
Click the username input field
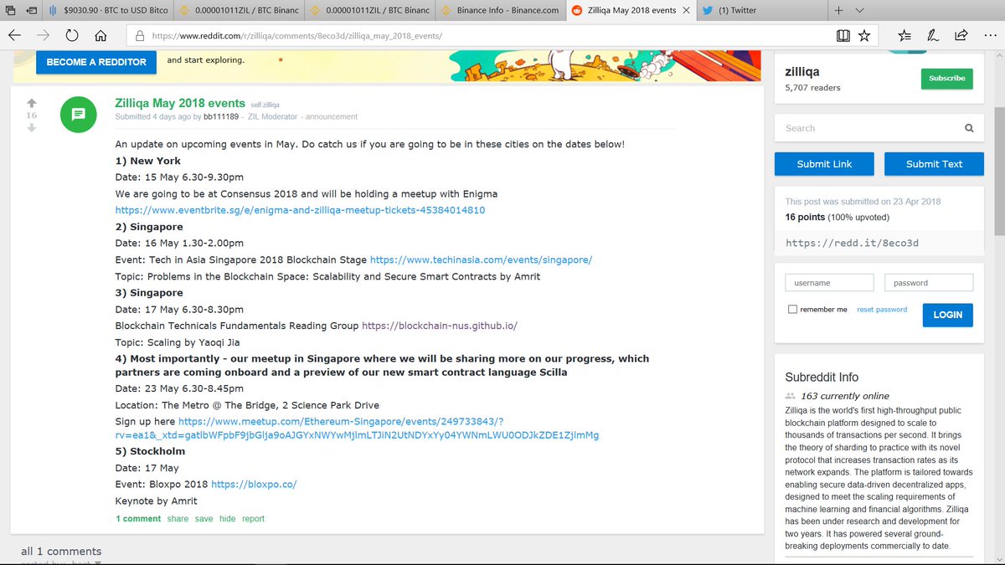[x=829, y=283]
